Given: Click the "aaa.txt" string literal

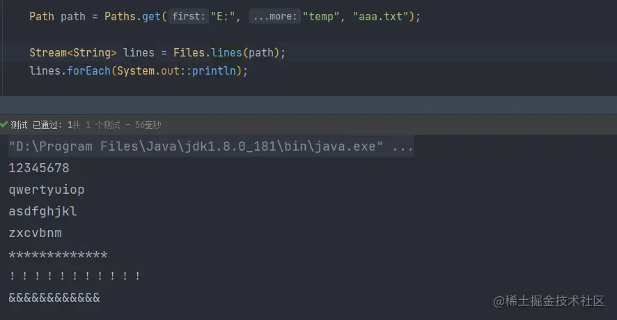Looking at the screenshot, I should click(381, 17).
